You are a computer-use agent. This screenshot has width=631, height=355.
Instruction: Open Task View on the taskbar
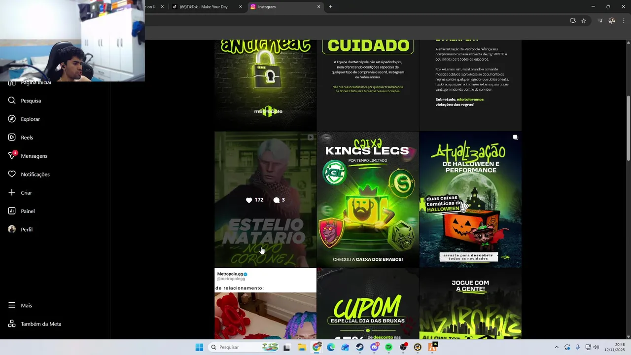click(x=287, y=347)
